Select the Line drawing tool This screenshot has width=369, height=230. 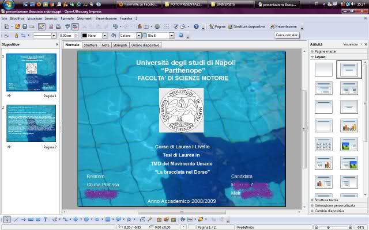(x=15, y=220)
